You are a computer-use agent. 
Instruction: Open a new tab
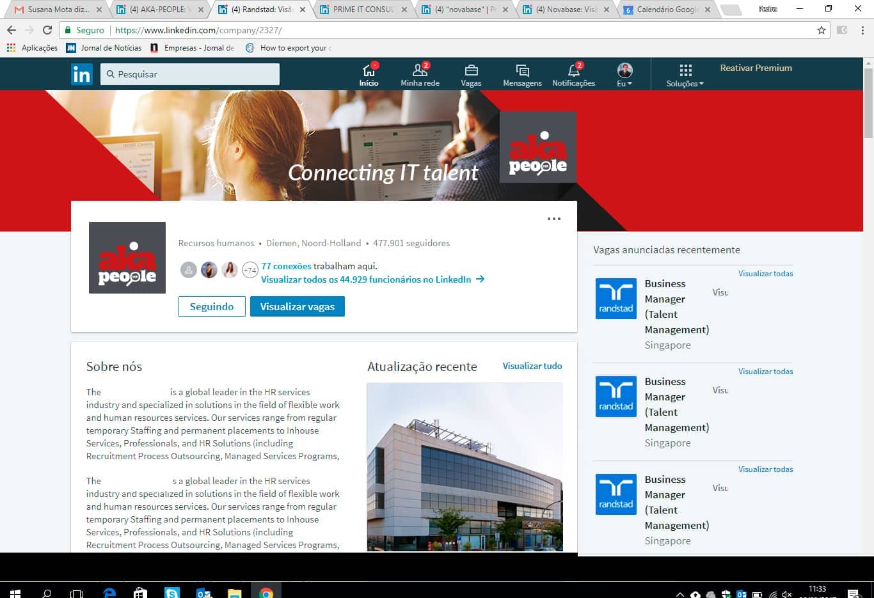tap(731, 10)
